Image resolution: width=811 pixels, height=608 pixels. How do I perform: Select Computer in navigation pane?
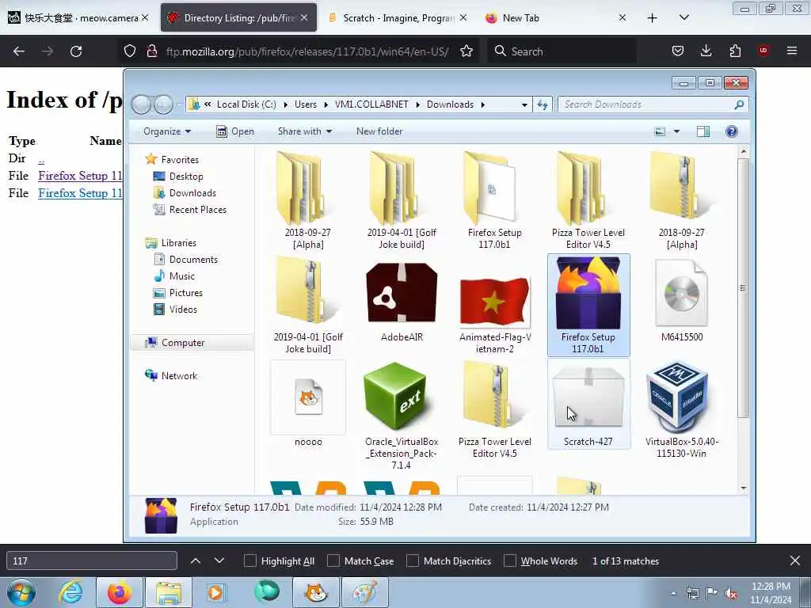[192, 343]
